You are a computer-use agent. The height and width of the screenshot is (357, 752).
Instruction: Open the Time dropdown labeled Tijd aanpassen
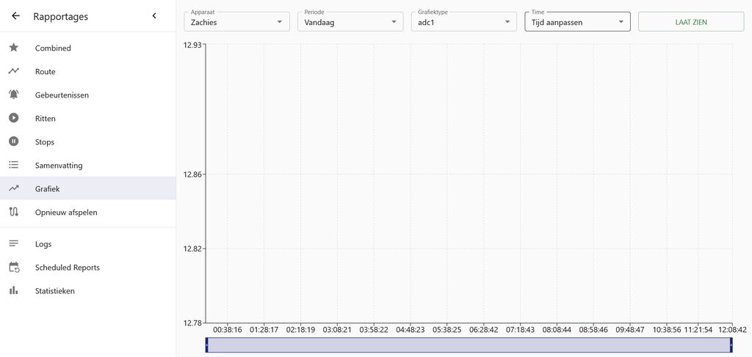pos(577,22)
